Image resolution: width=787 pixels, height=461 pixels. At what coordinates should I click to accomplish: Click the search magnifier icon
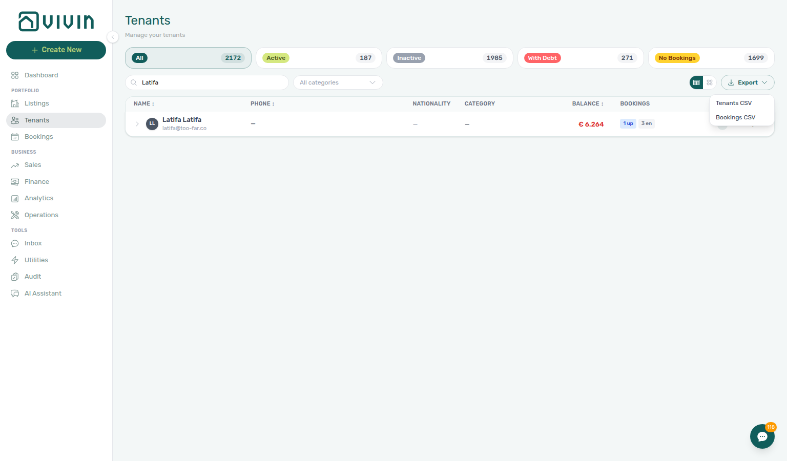point(134,82)
